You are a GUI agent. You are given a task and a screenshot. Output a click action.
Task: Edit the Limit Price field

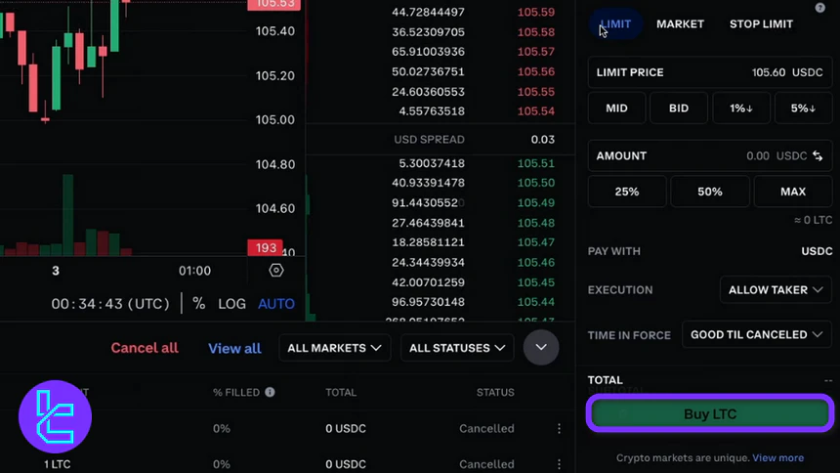coord(710,72)
